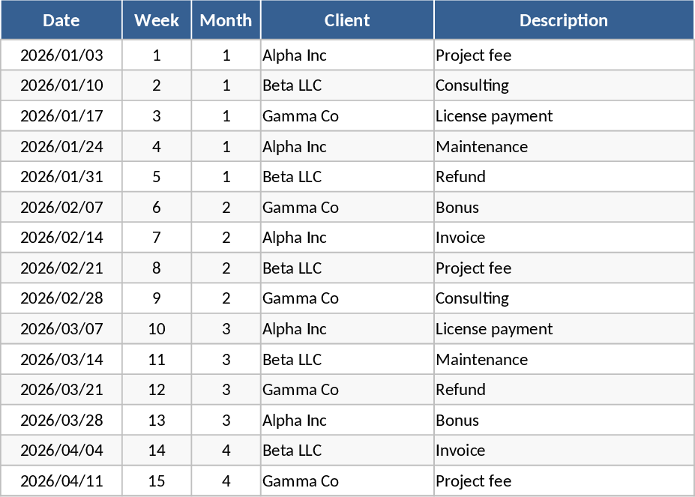
Task: Click the Month column header
Action: [x=226, y=20]
